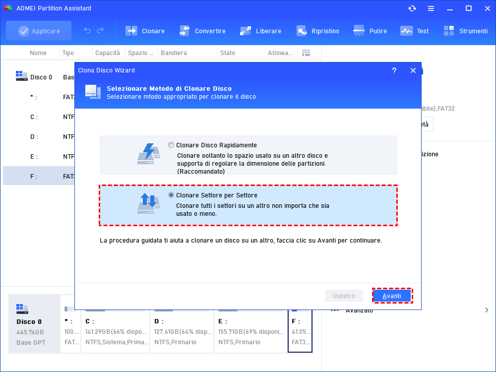Click the Ripristino toolbar icon
Image resolution: width=496 pixels, height=372 pixels.
click(x=302, y=31)
